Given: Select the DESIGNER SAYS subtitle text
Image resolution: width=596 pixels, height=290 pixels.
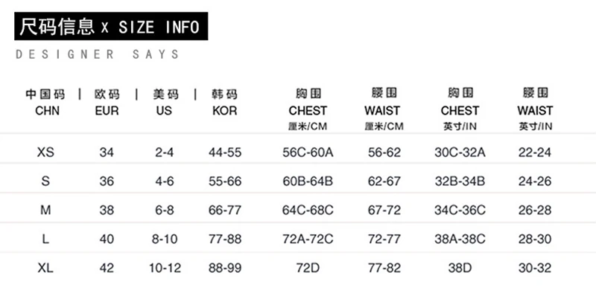Looking at the screenshot, I should [98, 54].
